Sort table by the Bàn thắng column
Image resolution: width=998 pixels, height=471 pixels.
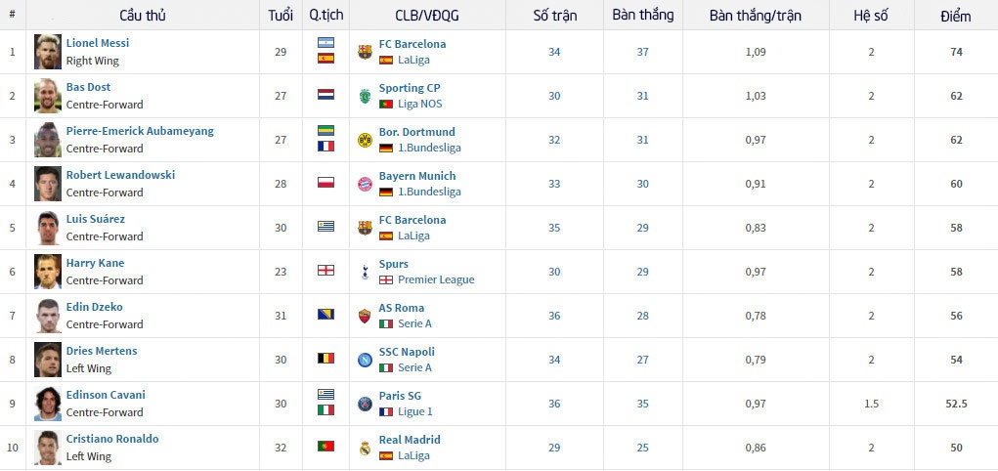coord(642,15)
